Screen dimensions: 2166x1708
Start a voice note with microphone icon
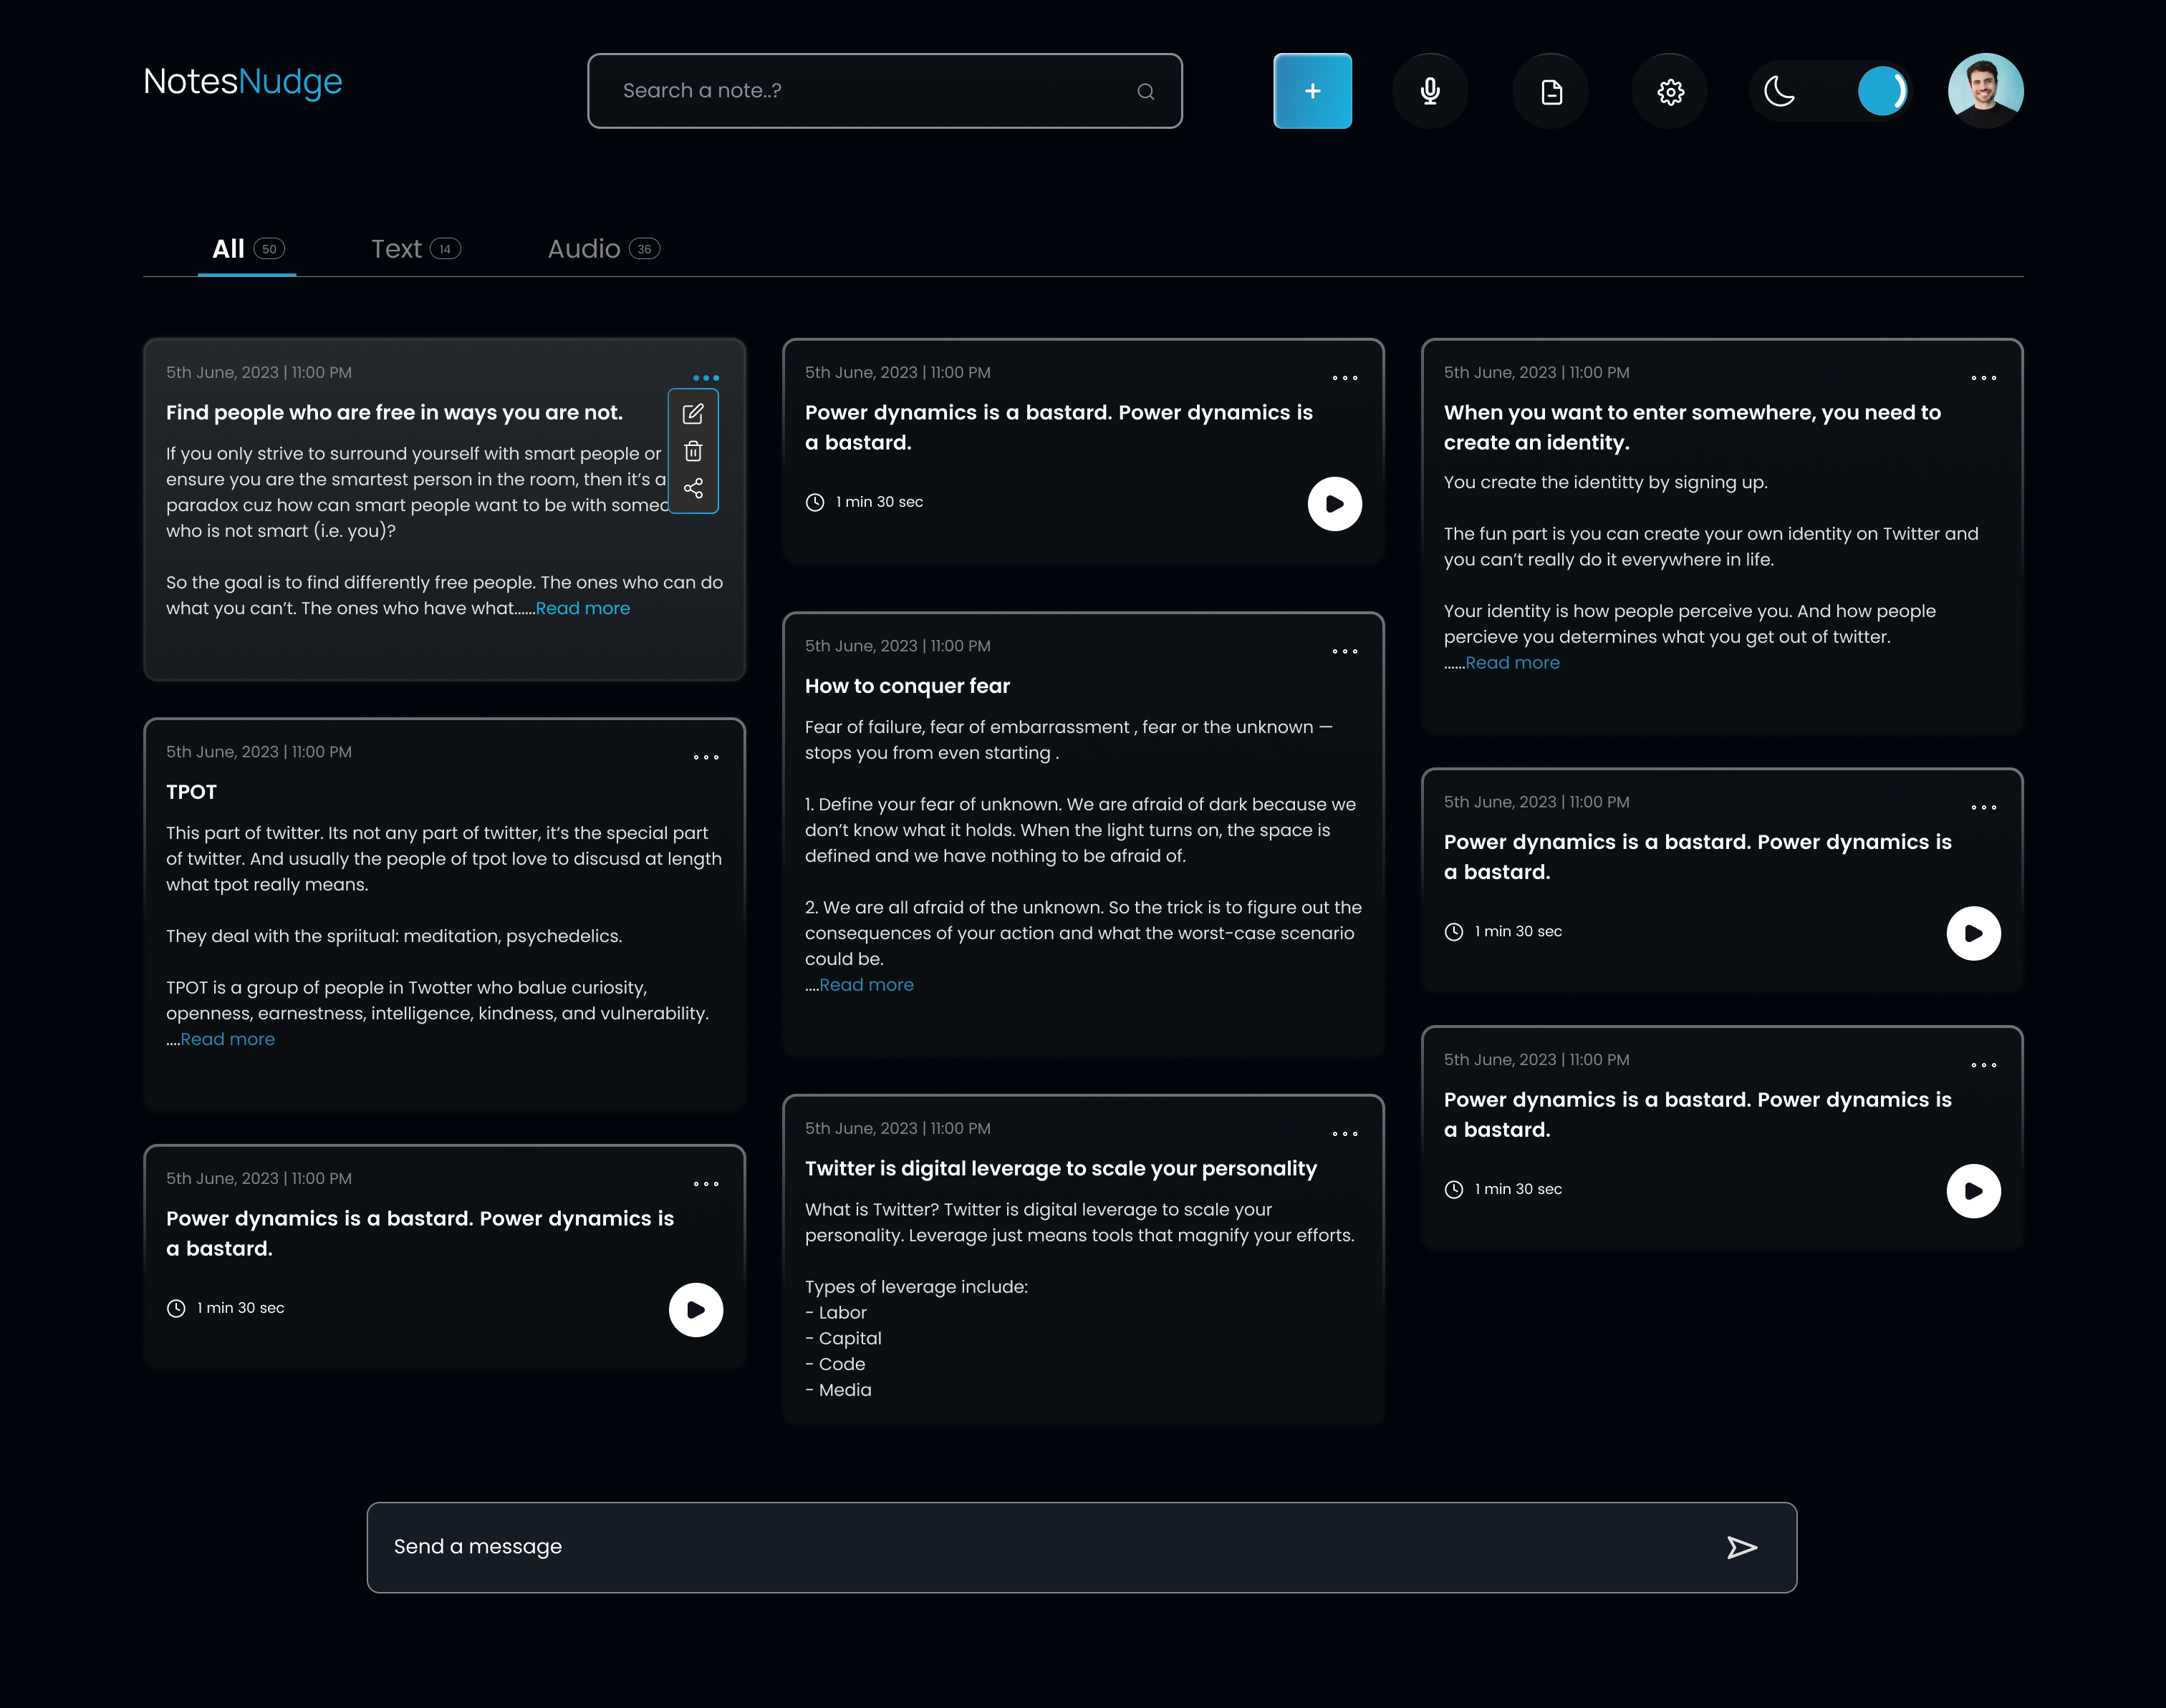(x=1430, y=91)
